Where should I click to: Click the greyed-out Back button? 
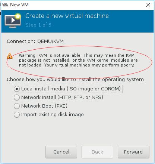(x=97, y=152)
